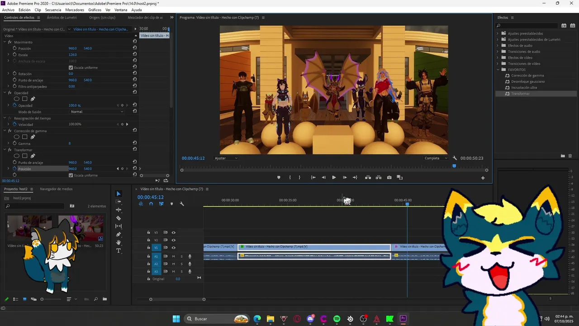Toggle V2 track visibility eye
Viewport: 579px width, 326px height.
tap(173, 240)
